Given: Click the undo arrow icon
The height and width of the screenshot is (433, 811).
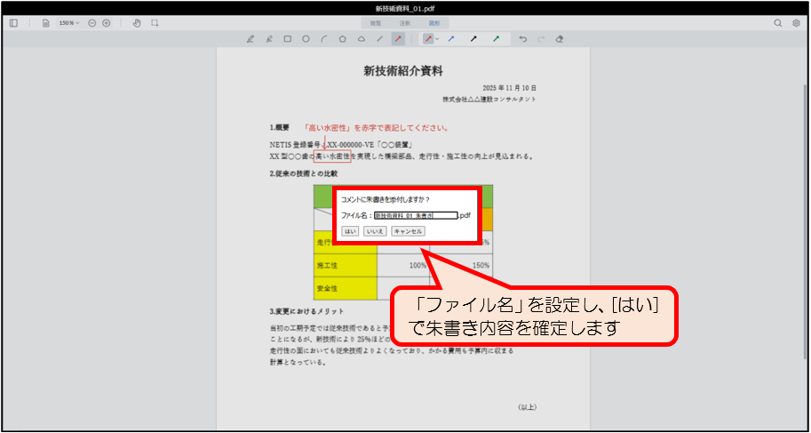Looking at the screenshot, I should click(x=522, y=39).
